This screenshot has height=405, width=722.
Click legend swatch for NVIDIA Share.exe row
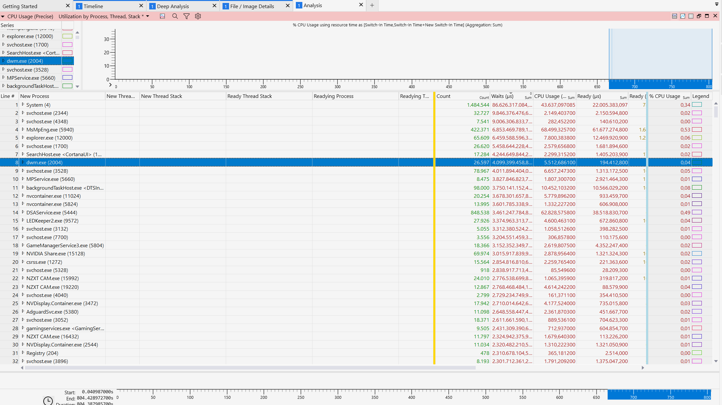click(x=697, y=253)
